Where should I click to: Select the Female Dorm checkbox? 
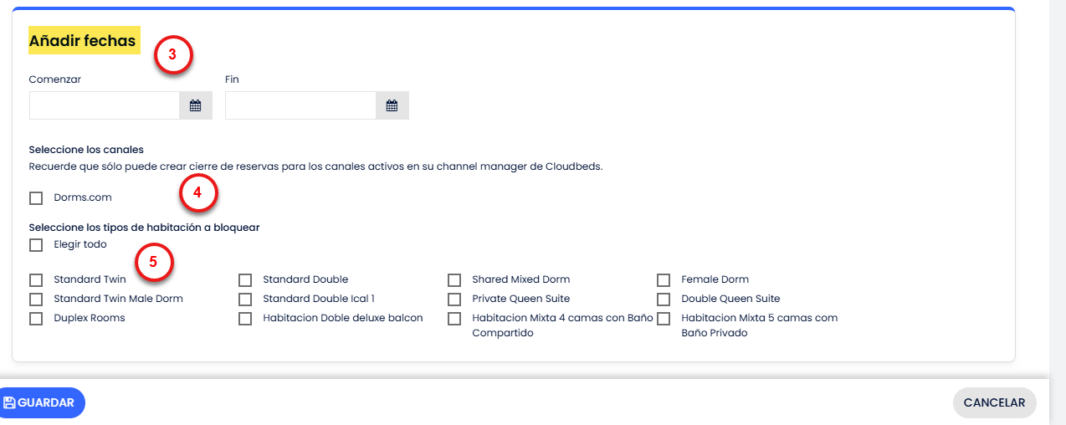coord(664,280)
